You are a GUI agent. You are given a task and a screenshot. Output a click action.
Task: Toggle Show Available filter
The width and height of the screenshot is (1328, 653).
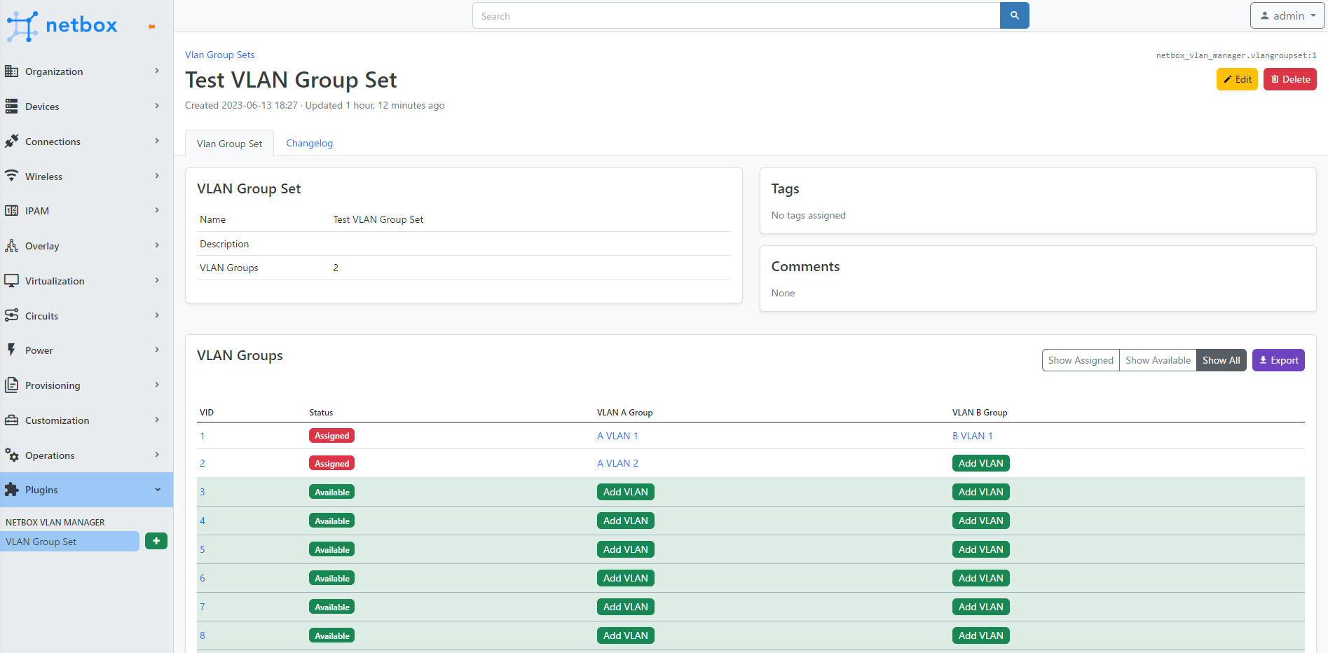[1158, 360]
